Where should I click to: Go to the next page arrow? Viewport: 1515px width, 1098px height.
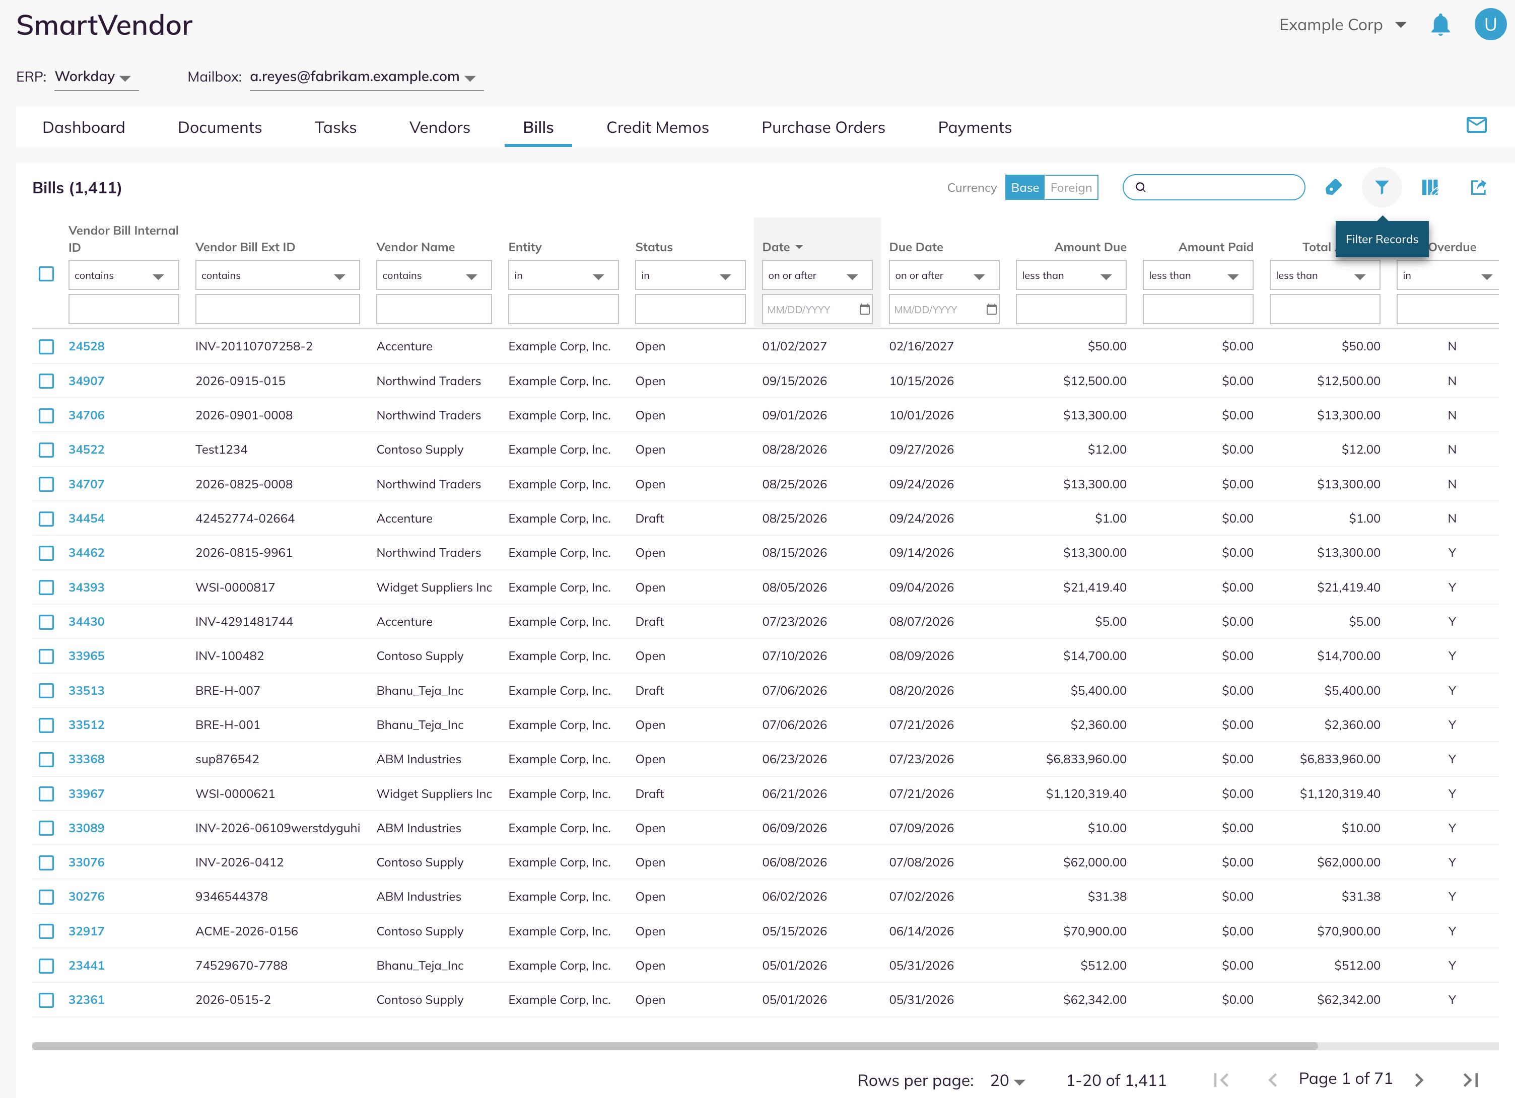[x=1419, y=1080]
